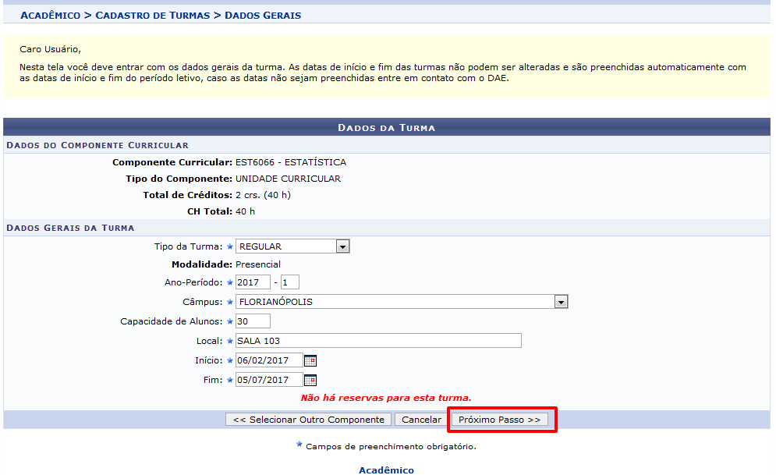Image resolution: width=776 pixels, height=475 pixels.
Task: Click the red 'Não há reservas' warning message
Action: pyautogui.click(x=385, y=398)
